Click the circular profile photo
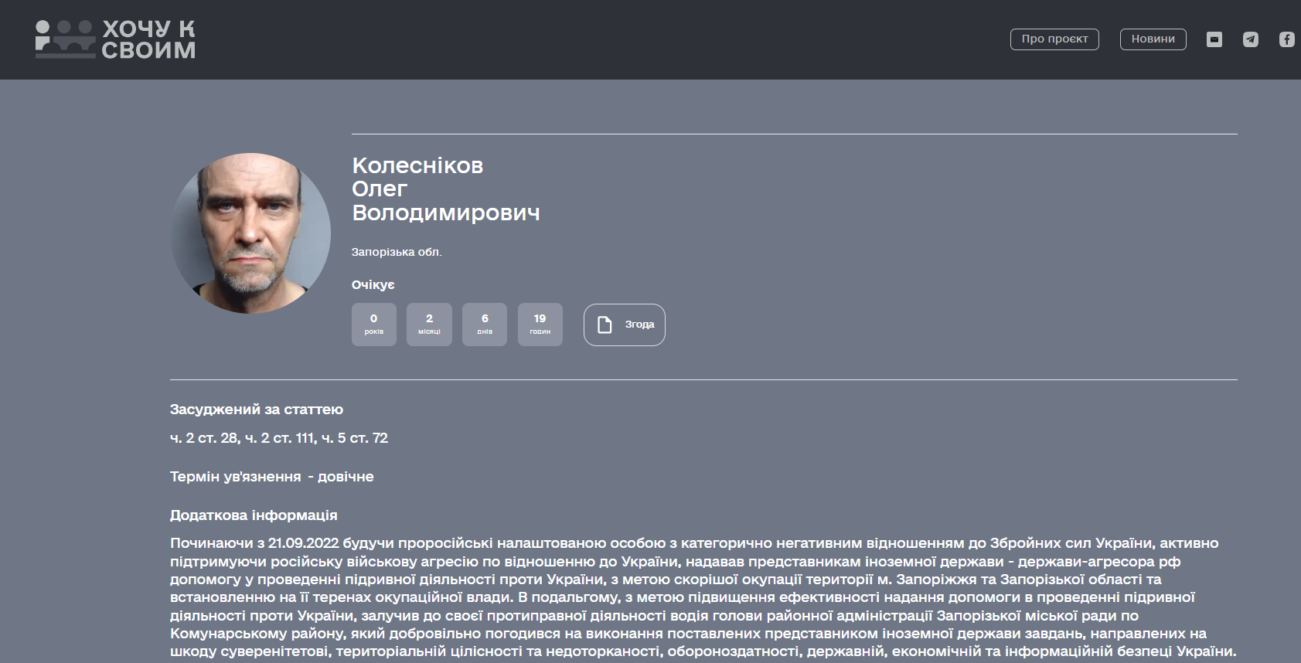1301x663 pixels. coord(250,233)
